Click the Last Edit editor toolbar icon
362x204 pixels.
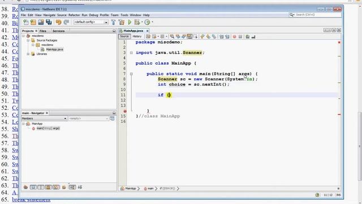coord(148,36)
